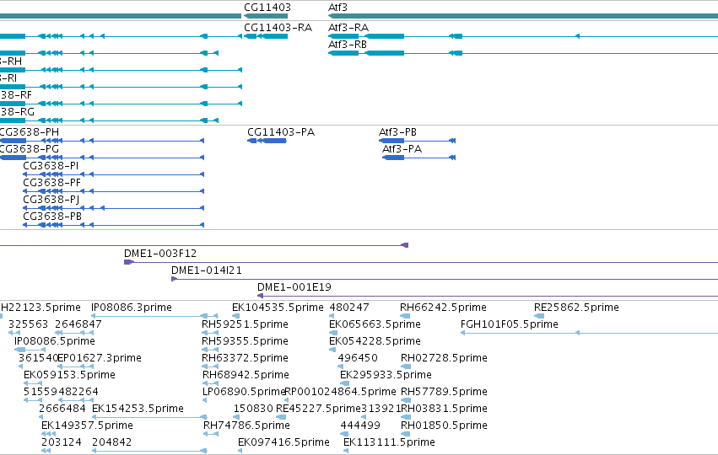Click the CG11403-PA protein glyph bar

click(x=267, y=141)
